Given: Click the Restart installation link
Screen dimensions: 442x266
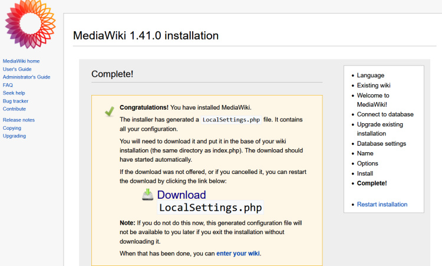Looking at the screenshot, I should click(382, 205).
